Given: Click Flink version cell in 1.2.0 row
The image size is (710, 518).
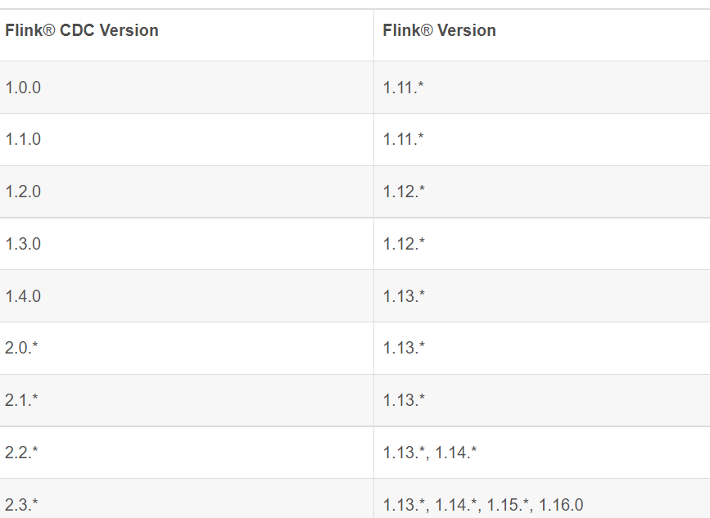Looking at the screenshot, I should click(x=404, y=192).
